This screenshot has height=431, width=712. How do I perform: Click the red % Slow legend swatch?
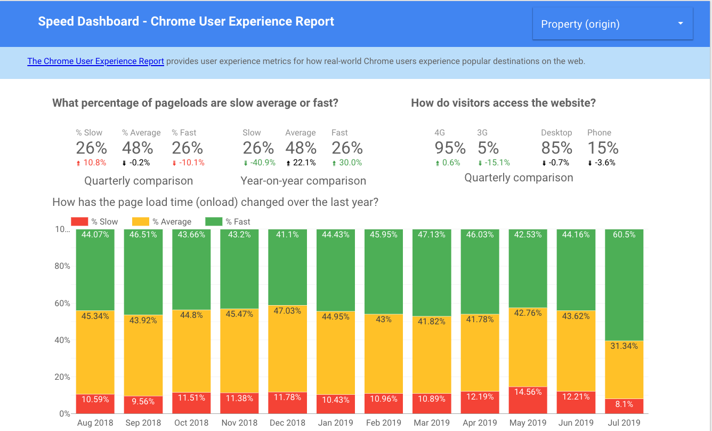[x=79, y=221]
